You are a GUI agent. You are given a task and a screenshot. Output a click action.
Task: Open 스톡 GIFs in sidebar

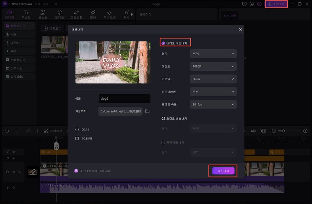pos(19,77)
